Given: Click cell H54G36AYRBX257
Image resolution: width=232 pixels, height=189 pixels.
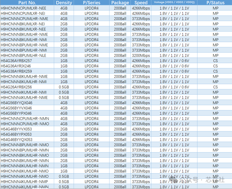Looking at the screenshot, I should 27,61.
